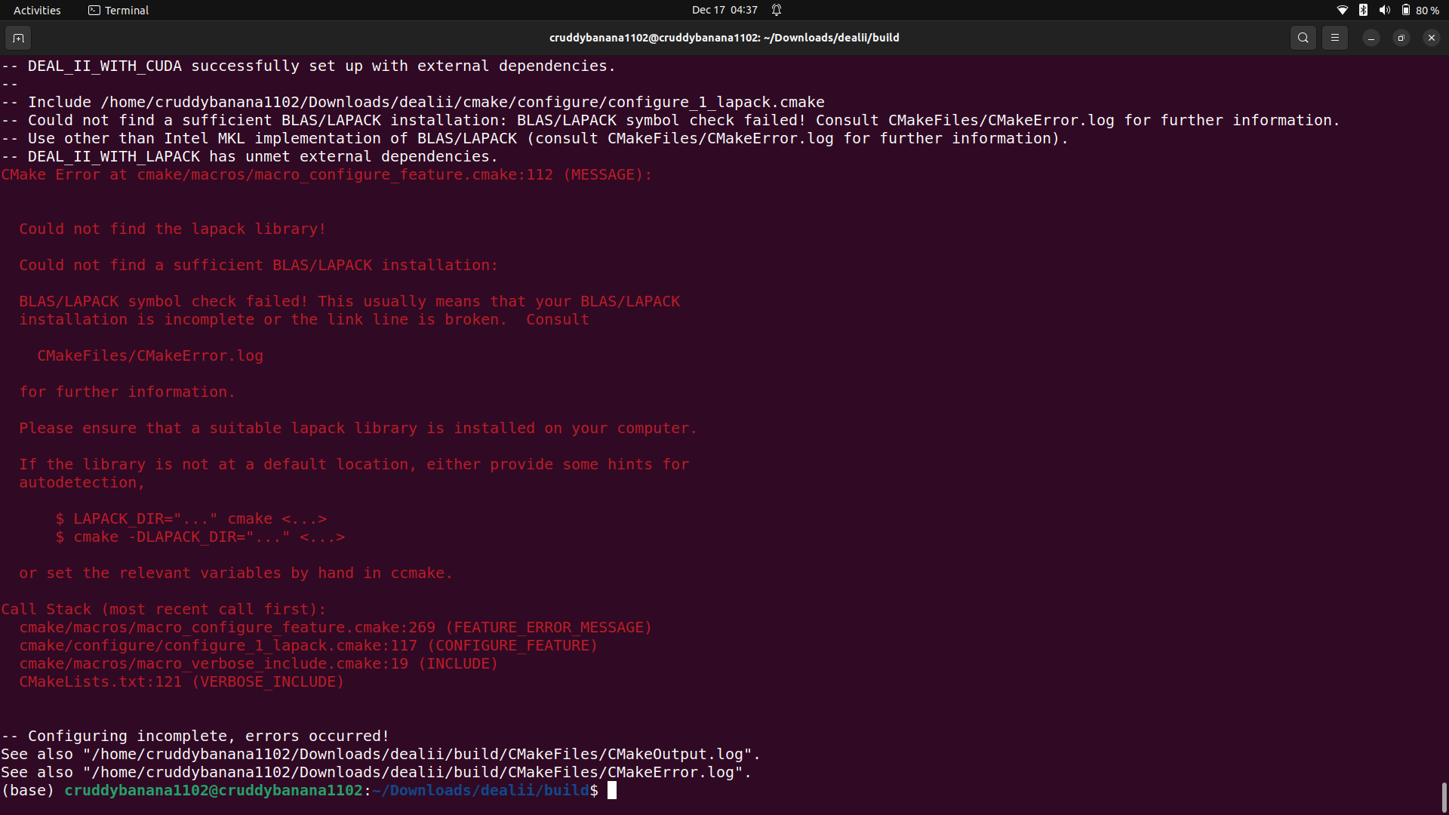Click 'configure_1_lapack.cmake:117 (CONFIGURE_FEATURE)' line
The height and width of the screenshot is (815, 1449).
pyautogui.click(x=309, y=645)
